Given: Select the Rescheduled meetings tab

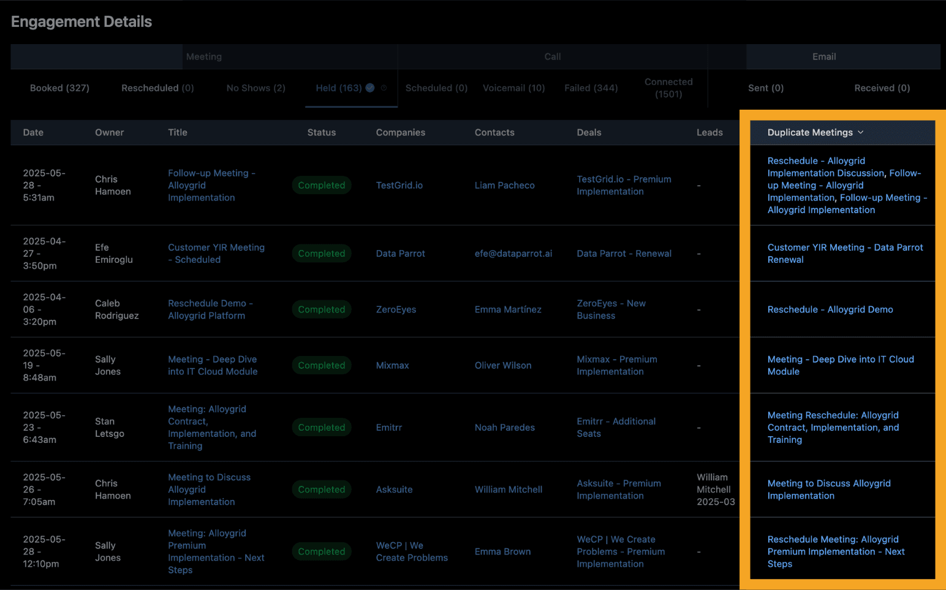Looking at the screenshot, I should pos(157,88).
